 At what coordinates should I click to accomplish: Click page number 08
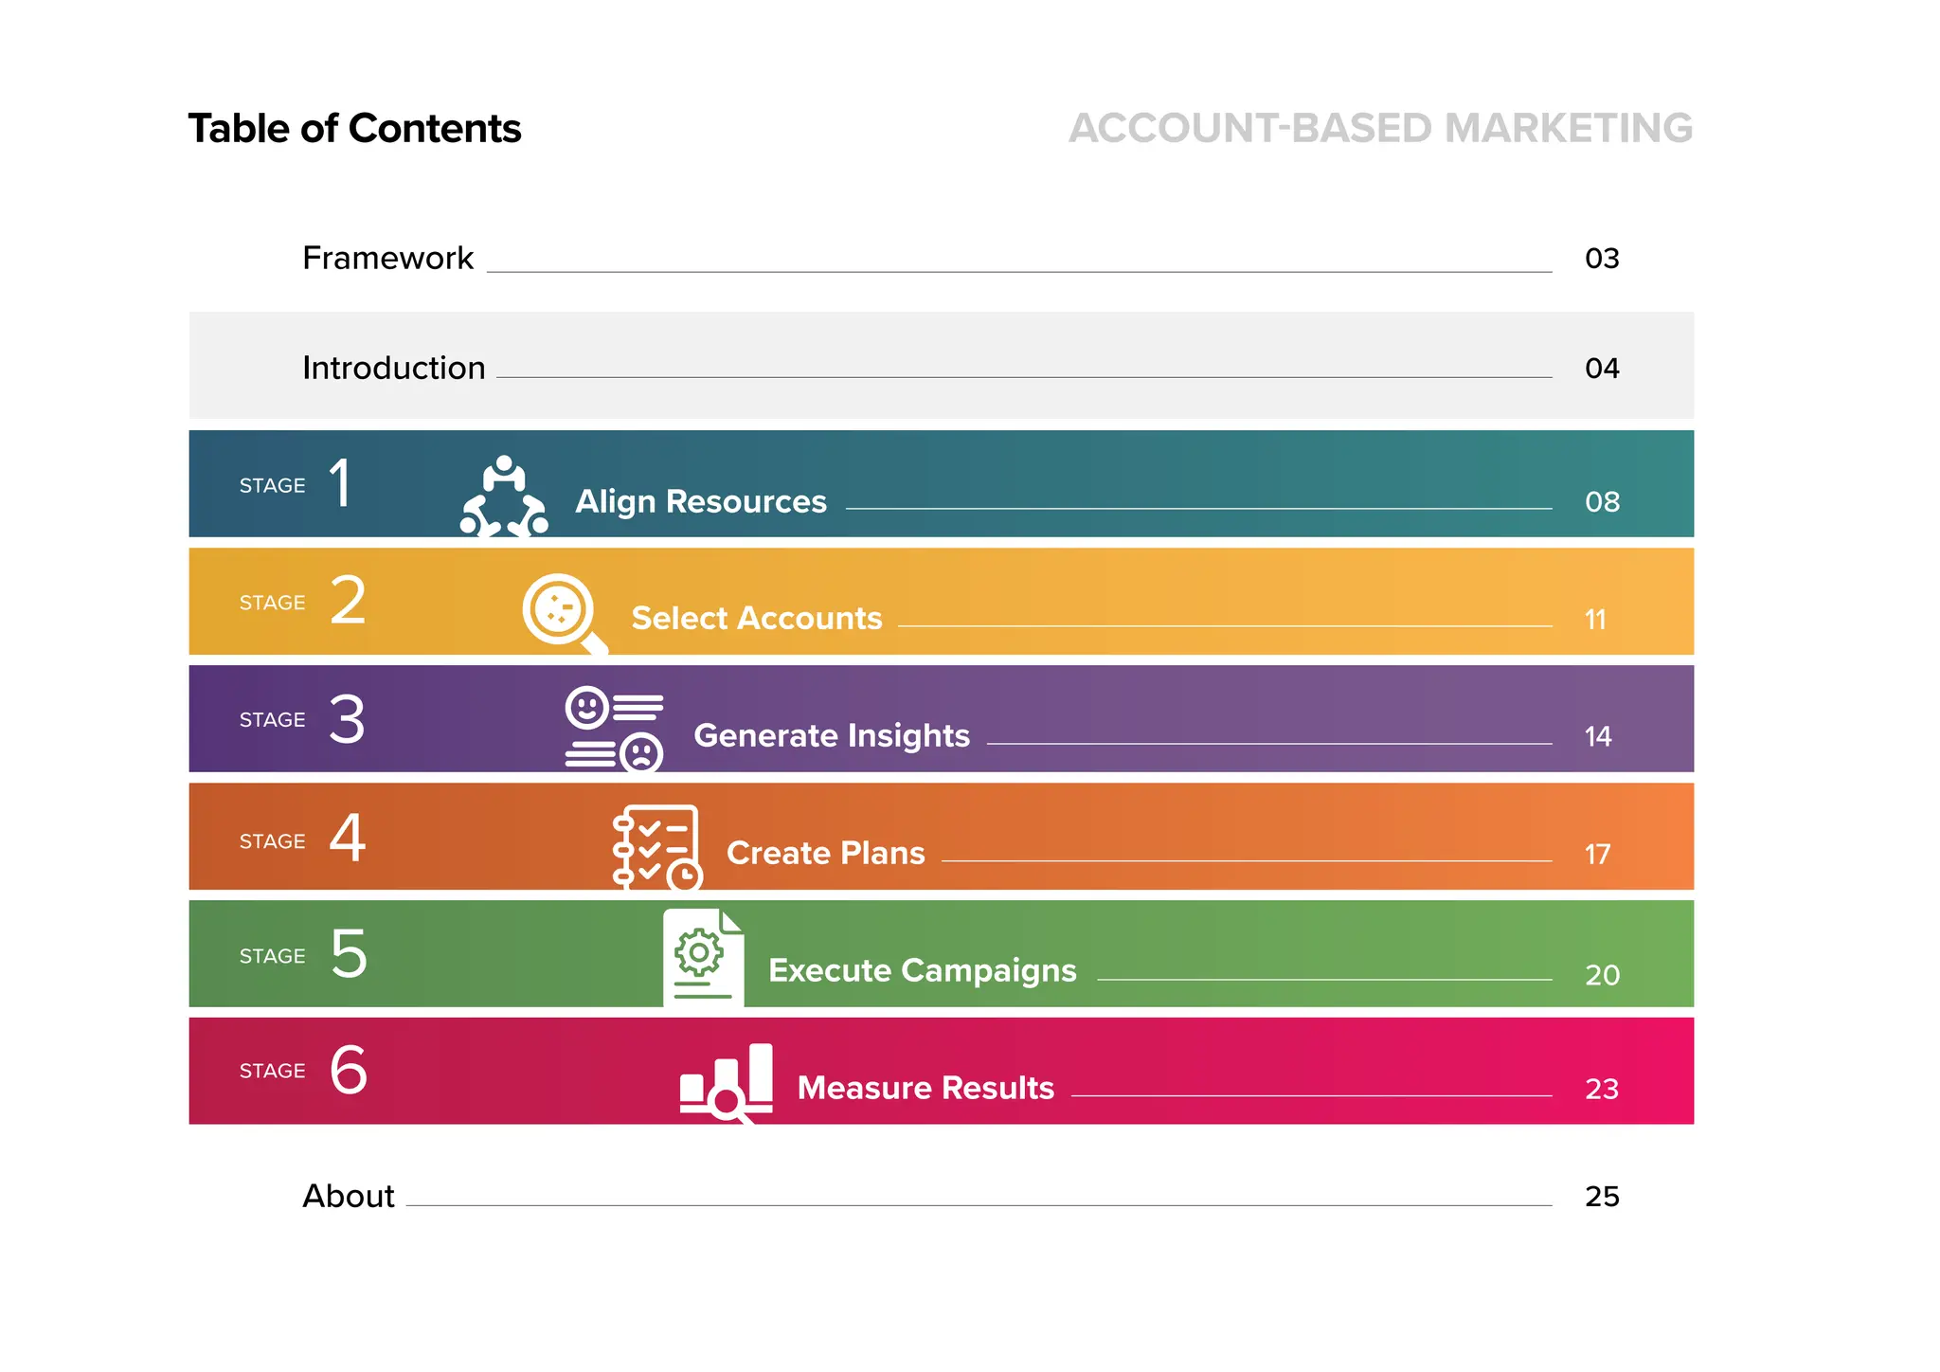[1602, 502]
